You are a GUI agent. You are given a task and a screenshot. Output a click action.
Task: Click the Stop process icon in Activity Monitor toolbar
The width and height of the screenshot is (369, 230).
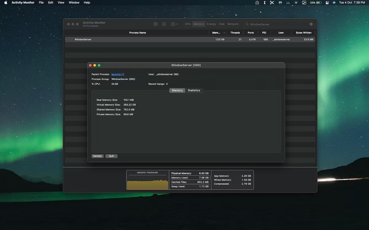tap(156, 24)
